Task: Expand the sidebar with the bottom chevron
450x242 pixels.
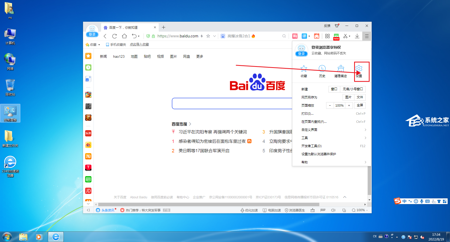Action: pyautogui.click(x=88, y=204)
